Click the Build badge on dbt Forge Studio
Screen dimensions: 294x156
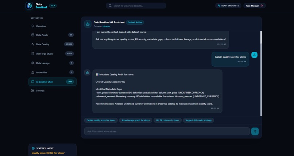pyautogui.click(x=69, y=54)
